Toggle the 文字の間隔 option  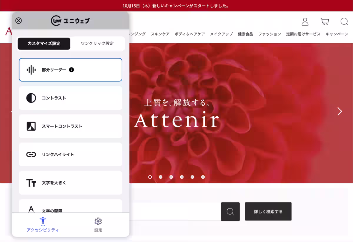click(x=71, y=206)
